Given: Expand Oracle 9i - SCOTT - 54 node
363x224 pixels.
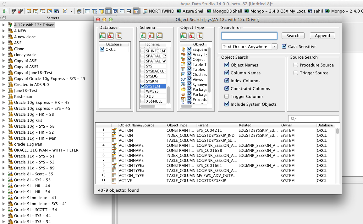Looking at the screenshot, I should [4, 210].
